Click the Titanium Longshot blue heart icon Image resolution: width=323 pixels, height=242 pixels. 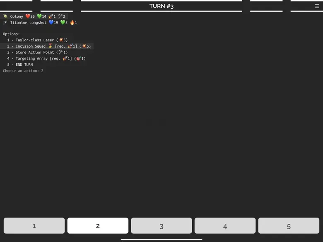tap(51, 22)
